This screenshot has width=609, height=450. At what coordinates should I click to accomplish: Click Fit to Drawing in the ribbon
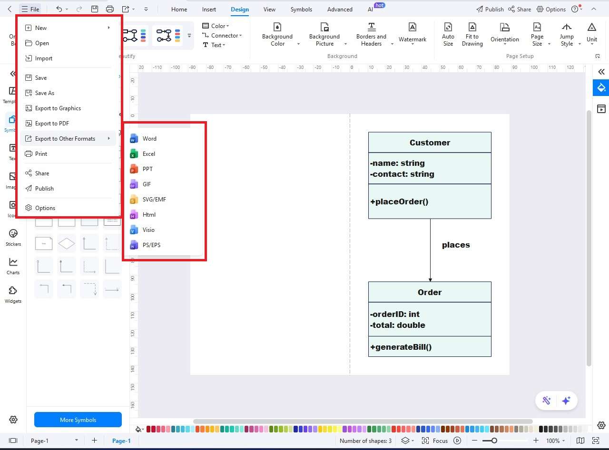click(472, 34)
